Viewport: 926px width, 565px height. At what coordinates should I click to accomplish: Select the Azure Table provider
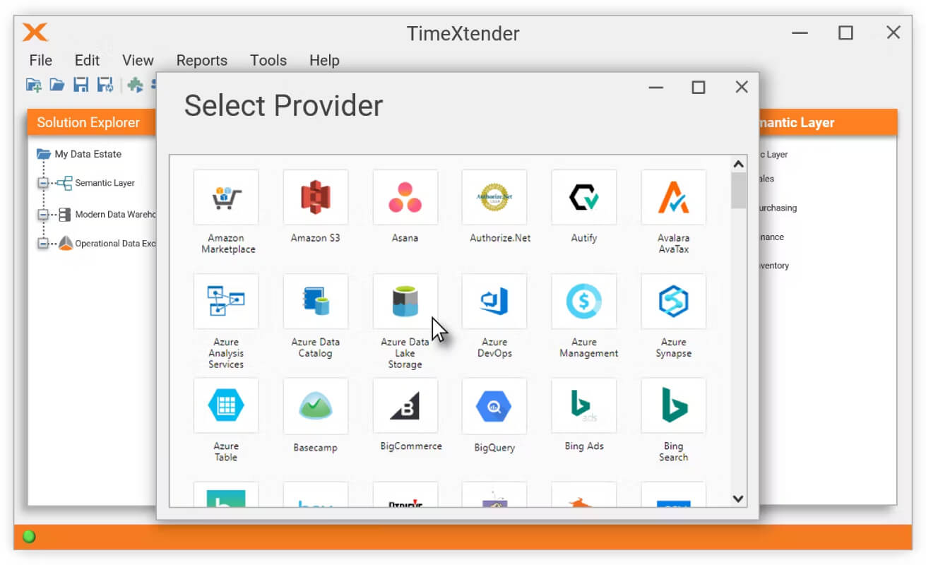click(226, 405)
